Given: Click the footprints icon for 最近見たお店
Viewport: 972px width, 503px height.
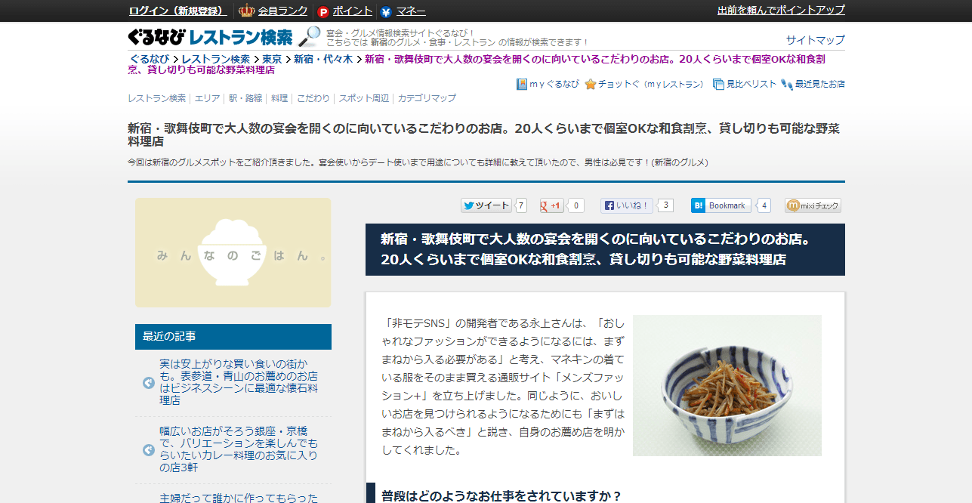Looking at the screenshot, I should pyautogui.click(x=786, y=84).
